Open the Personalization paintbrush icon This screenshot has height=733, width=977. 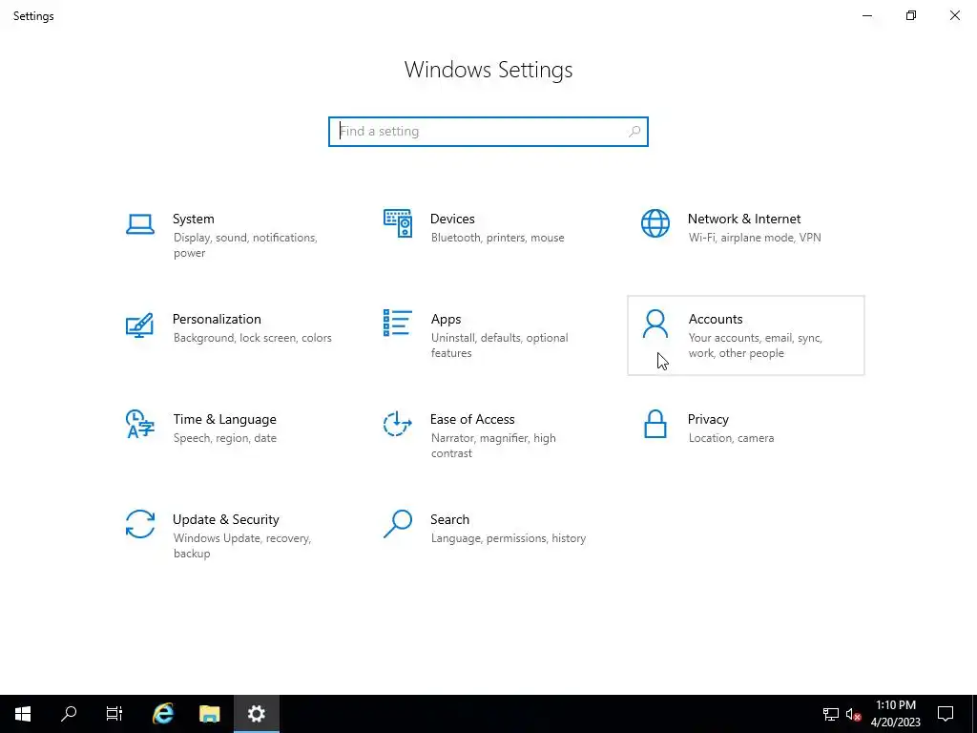[x=139, y=325]
